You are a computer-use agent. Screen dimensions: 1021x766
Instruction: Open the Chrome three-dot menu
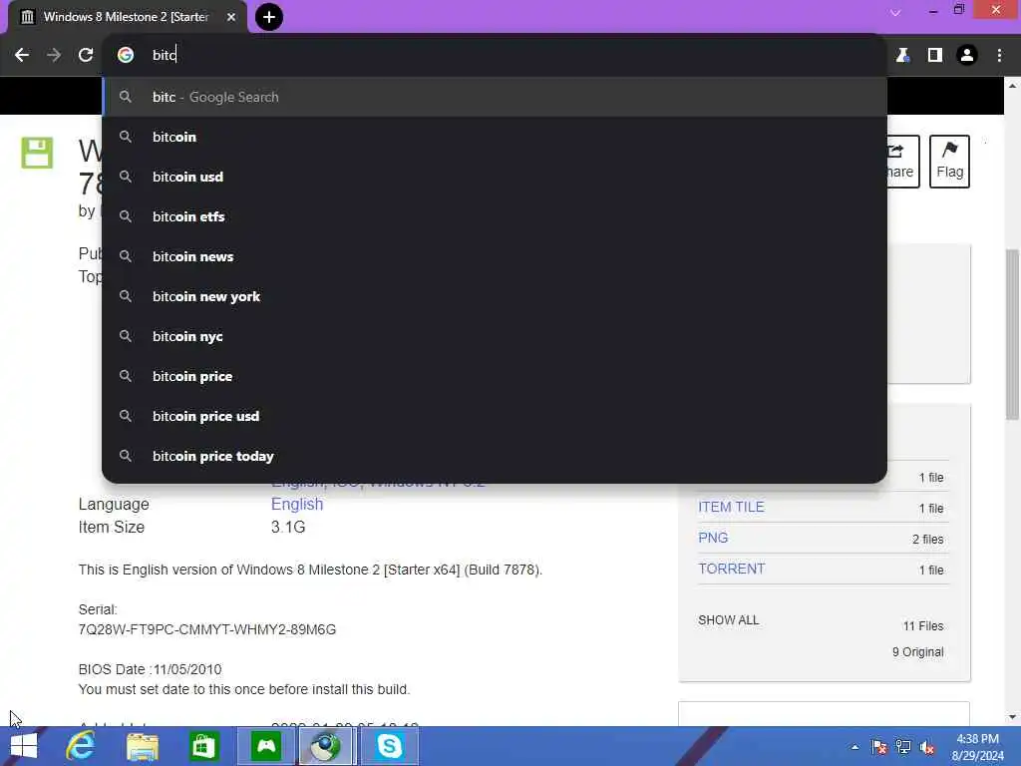pyautogui.click(x=999, y=56)
